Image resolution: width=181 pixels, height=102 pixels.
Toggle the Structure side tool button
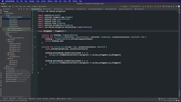click(1, 75)
